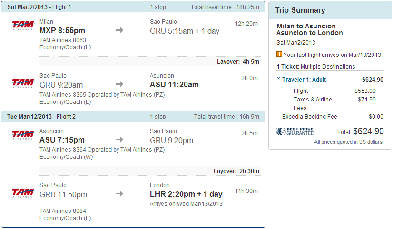Click the arrow between ASU 7:15pm and GRU

pyautogui.click(x=119, y=140)
